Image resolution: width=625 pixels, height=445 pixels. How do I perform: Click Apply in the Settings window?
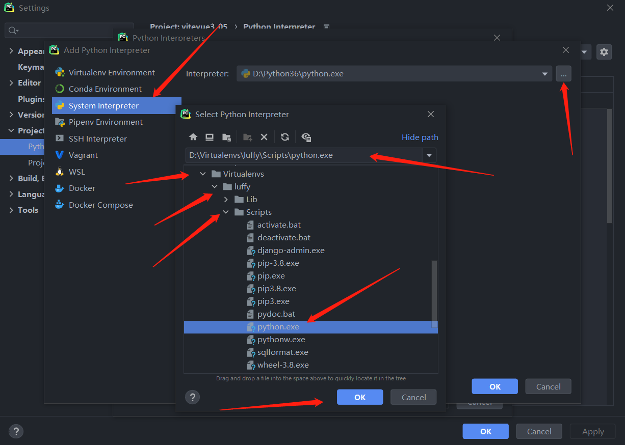[x=593, y=431]
